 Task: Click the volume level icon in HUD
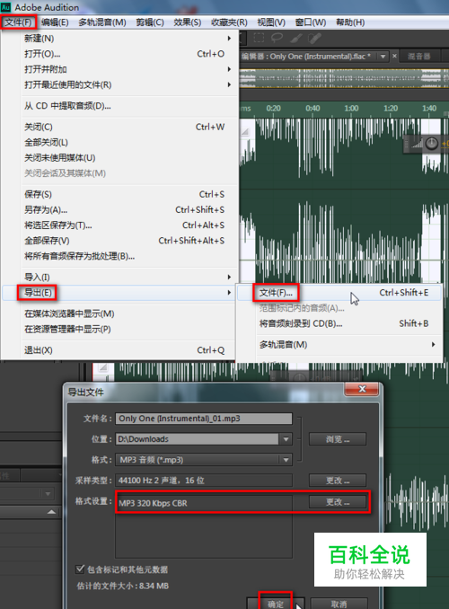point(417,144)
